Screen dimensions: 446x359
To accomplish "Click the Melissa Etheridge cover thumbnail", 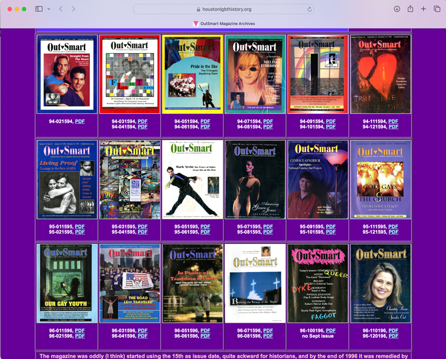I will pos(255,74).
